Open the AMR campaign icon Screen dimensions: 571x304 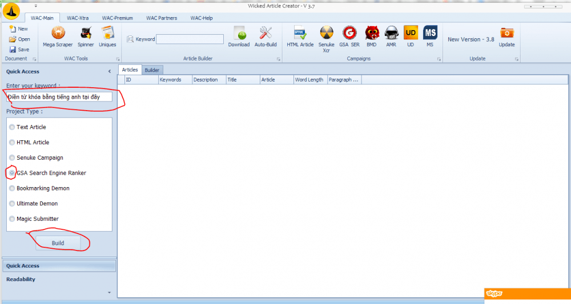click(x=391, y=37)
